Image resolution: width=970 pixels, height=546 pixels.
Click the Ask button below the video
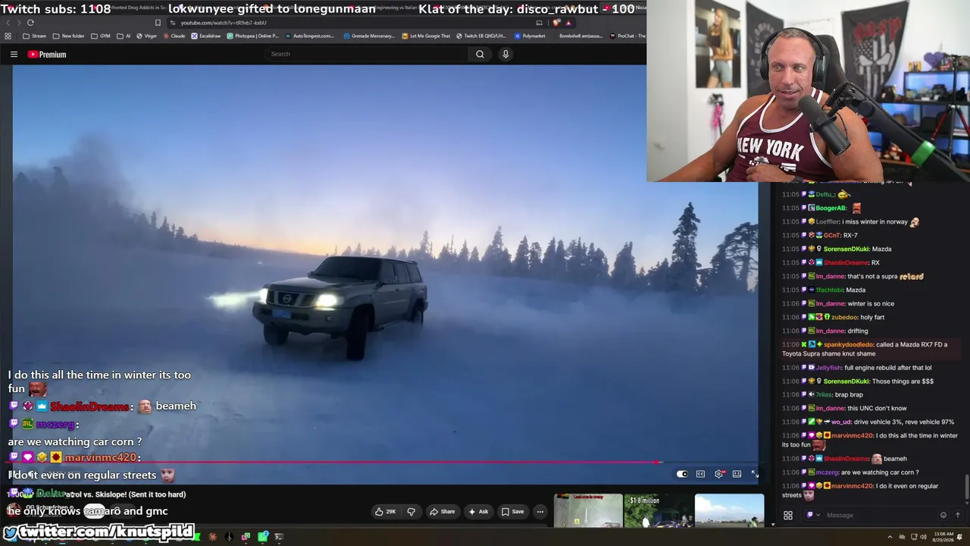tap(479, 512)
